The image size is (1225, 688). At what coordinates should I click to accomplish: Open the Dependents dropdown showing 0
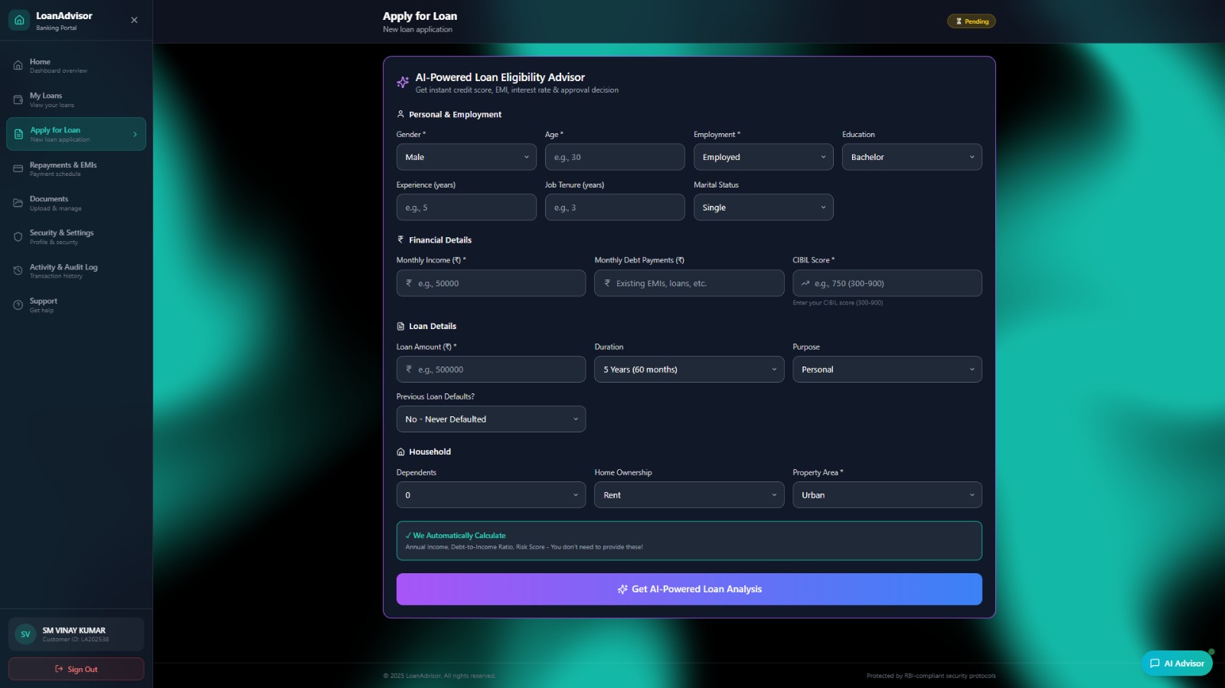pyautogui.click(x=491, y=495)
